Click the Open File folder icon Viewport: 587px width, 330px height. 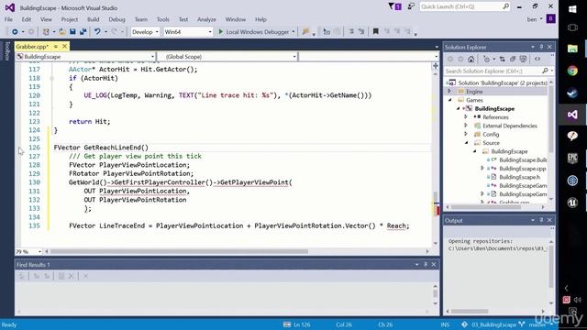62,32
